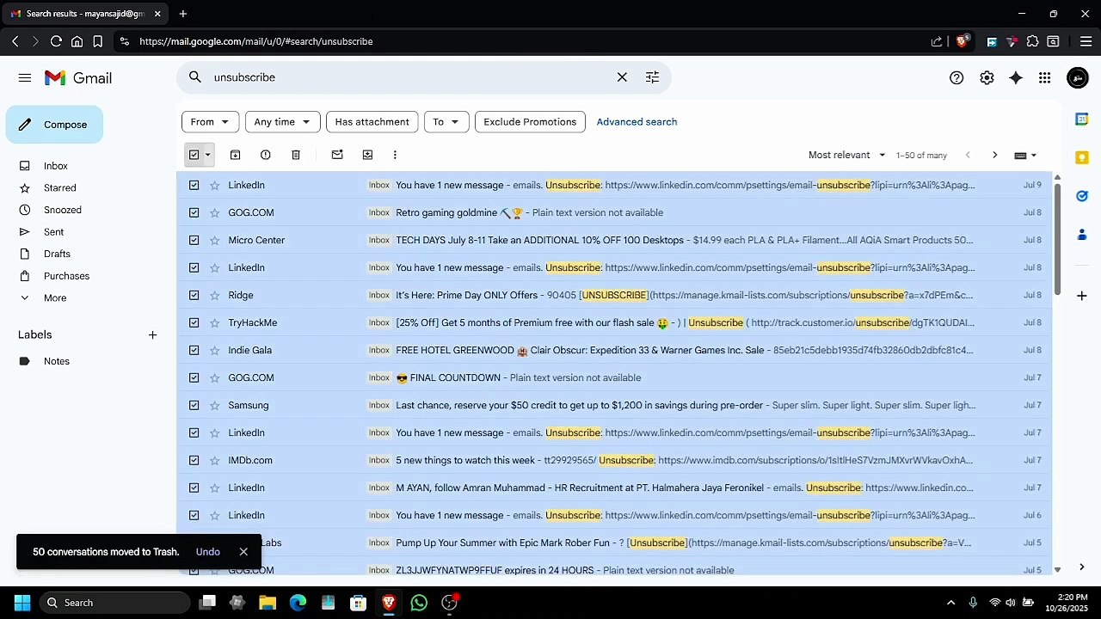The width and height of the screenshot is (1101, 619).
Task: Open the More options three-dot menu
Action: point(395,155)
